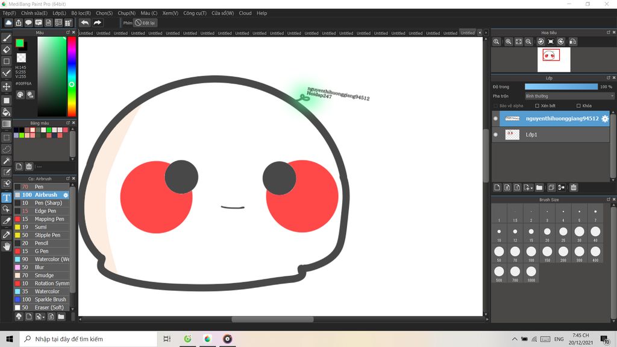Pick the Bucket fill tool

[x=7, y=112]
